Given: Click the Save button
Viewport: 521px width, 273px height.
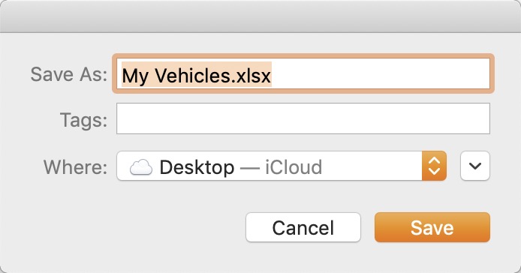Looking at the screenshot, I should click(x=432, y=227).
